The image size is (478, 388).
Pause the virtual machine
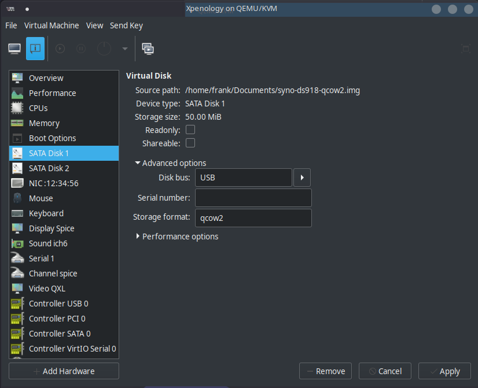point(81,49)
